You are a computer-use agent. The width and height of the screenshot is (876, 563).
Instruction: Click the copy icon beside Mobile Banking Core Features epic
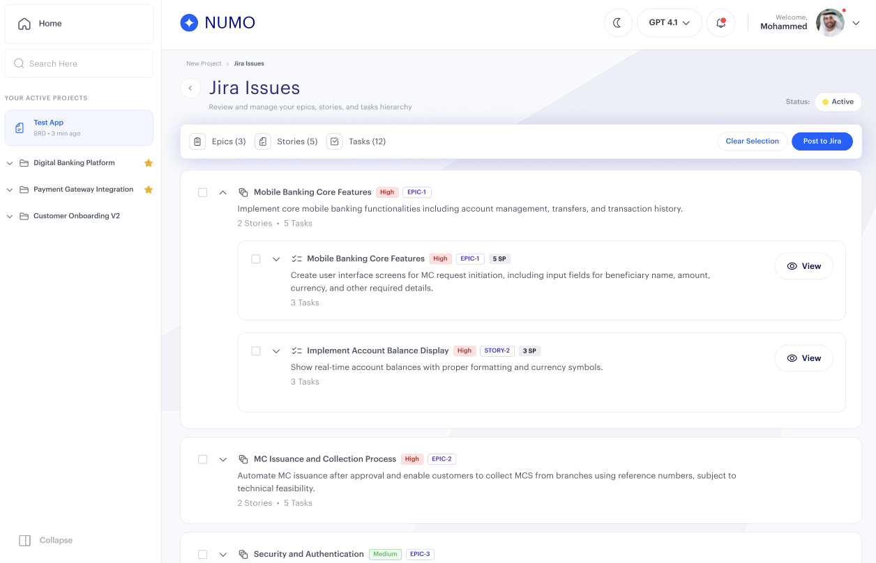[243, 192]
